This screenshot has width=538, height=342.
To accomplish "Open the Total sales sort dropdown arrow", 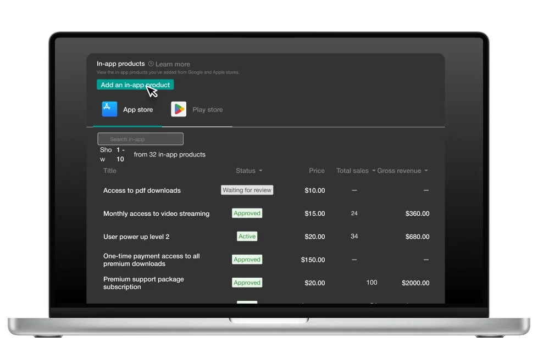I will [374, 171].
